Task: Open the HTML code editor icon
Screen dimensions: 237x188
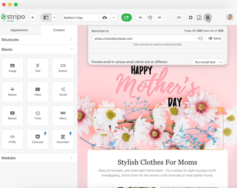Action: pyautogui.click(x=179, y=18)
